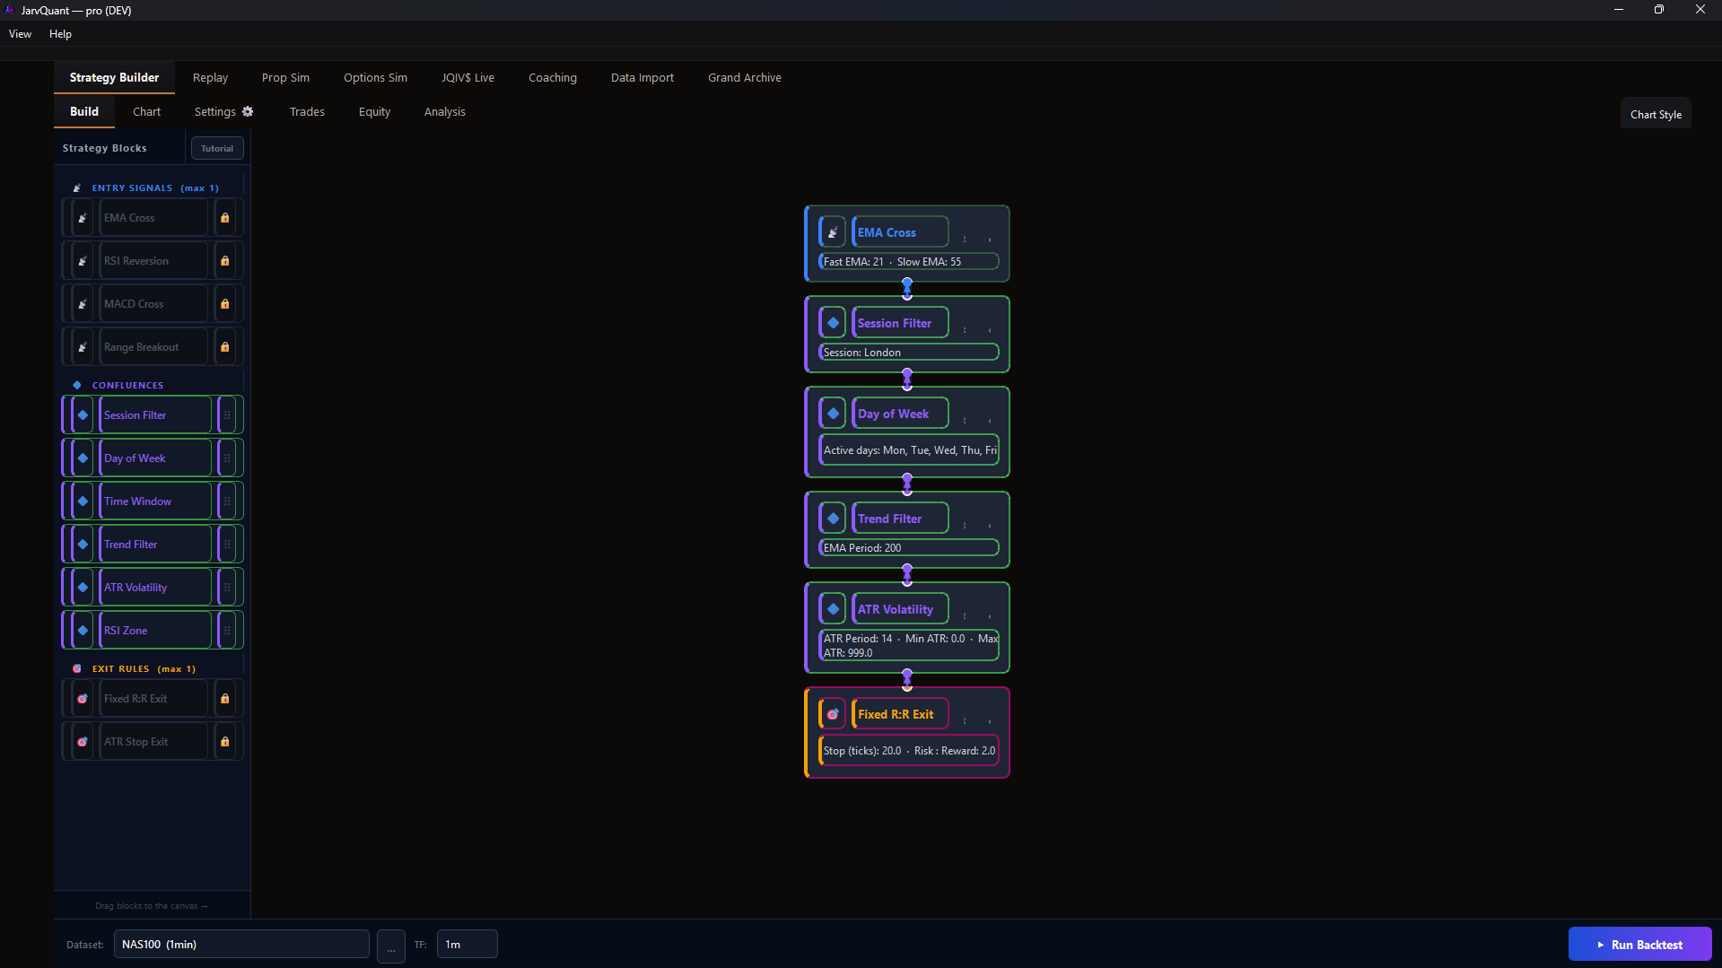
Task: Open the Help menu
Action: click(x=60, y=34)
